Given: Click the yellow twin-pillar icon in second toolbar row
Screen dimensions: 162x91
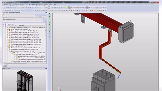Looking at the screenshot, I should 87,10.
